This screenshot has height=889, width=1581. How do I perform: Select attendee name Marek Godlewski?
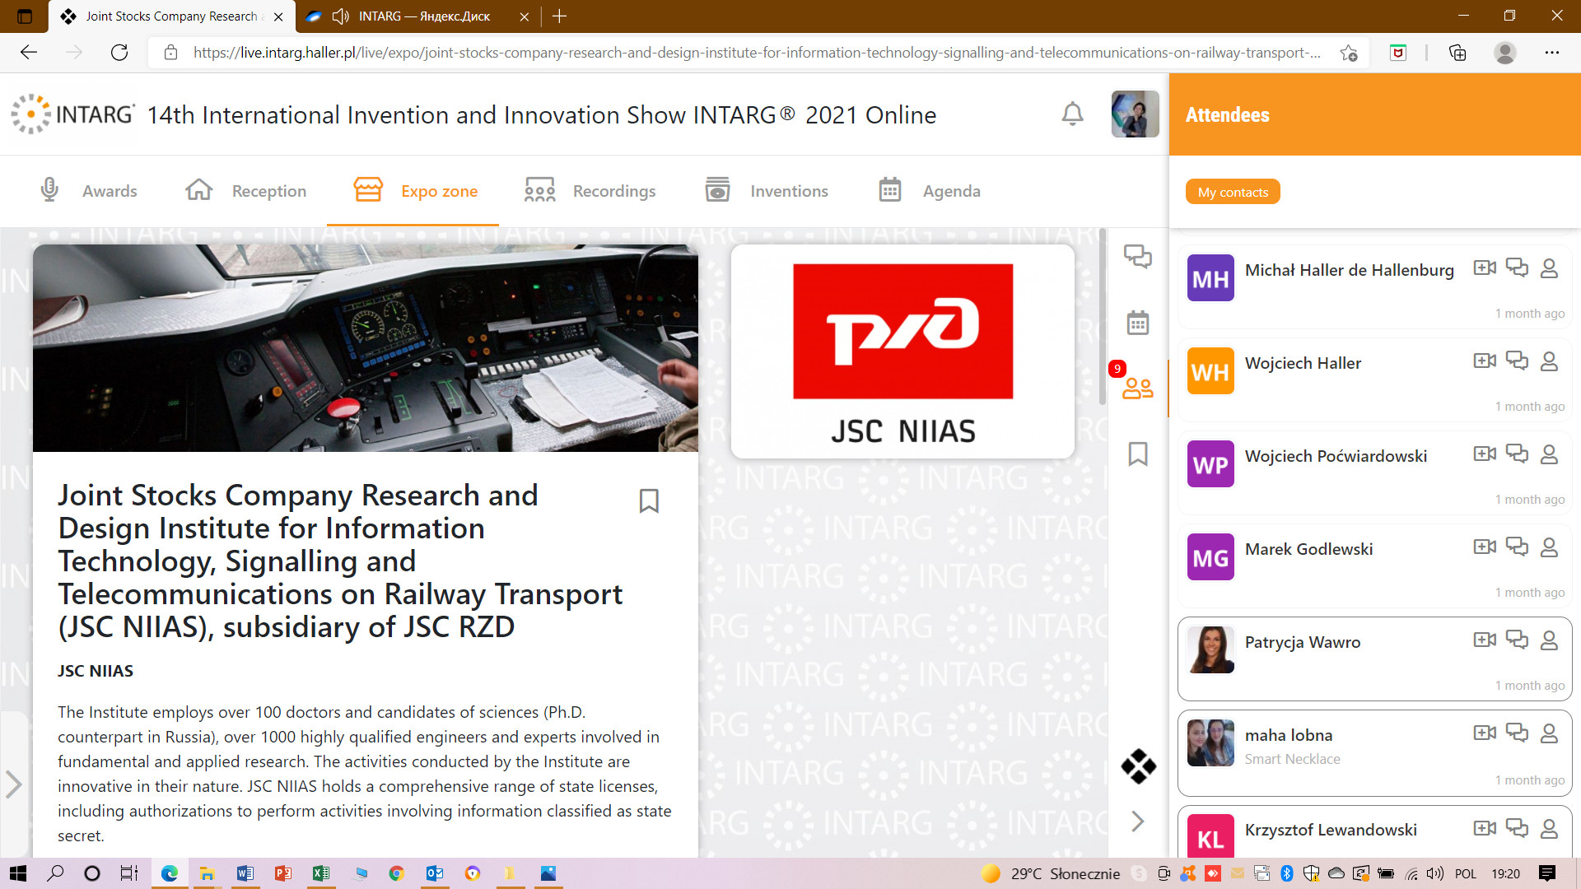[1308, 549]
